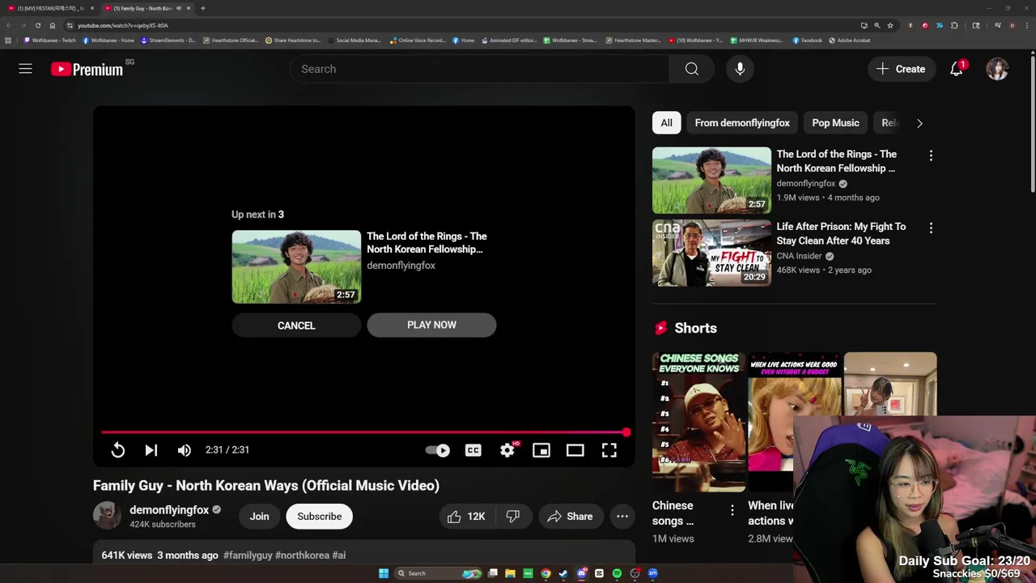Toggle closed captions
This screenshot has height=583, width=1036.
pyautogui.click(x=473, y=450)
